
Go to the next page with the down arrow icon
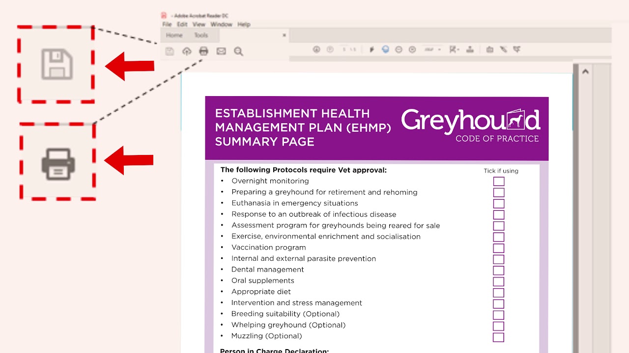pos(330,50)
